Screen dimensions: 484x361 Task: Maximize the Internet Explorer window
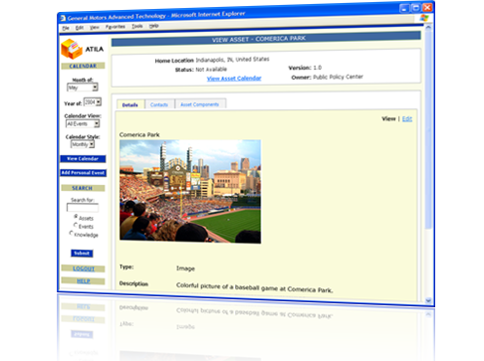point(415,8)
